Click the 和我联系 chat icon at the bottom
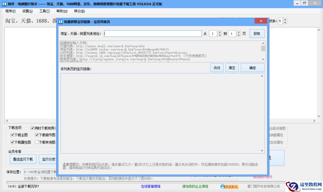The width and height of the screenshot is (323, 192). (229, 186)
